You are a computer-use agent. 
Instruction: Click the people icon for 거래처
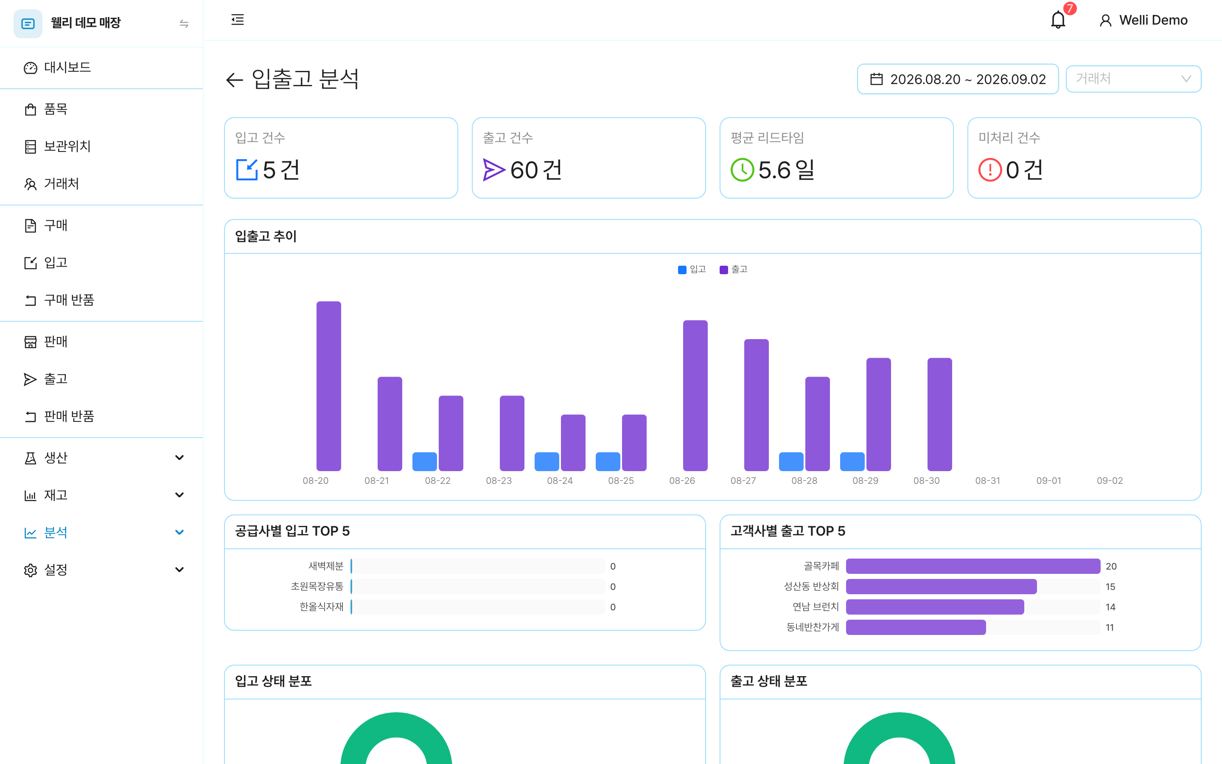[30, 184]
